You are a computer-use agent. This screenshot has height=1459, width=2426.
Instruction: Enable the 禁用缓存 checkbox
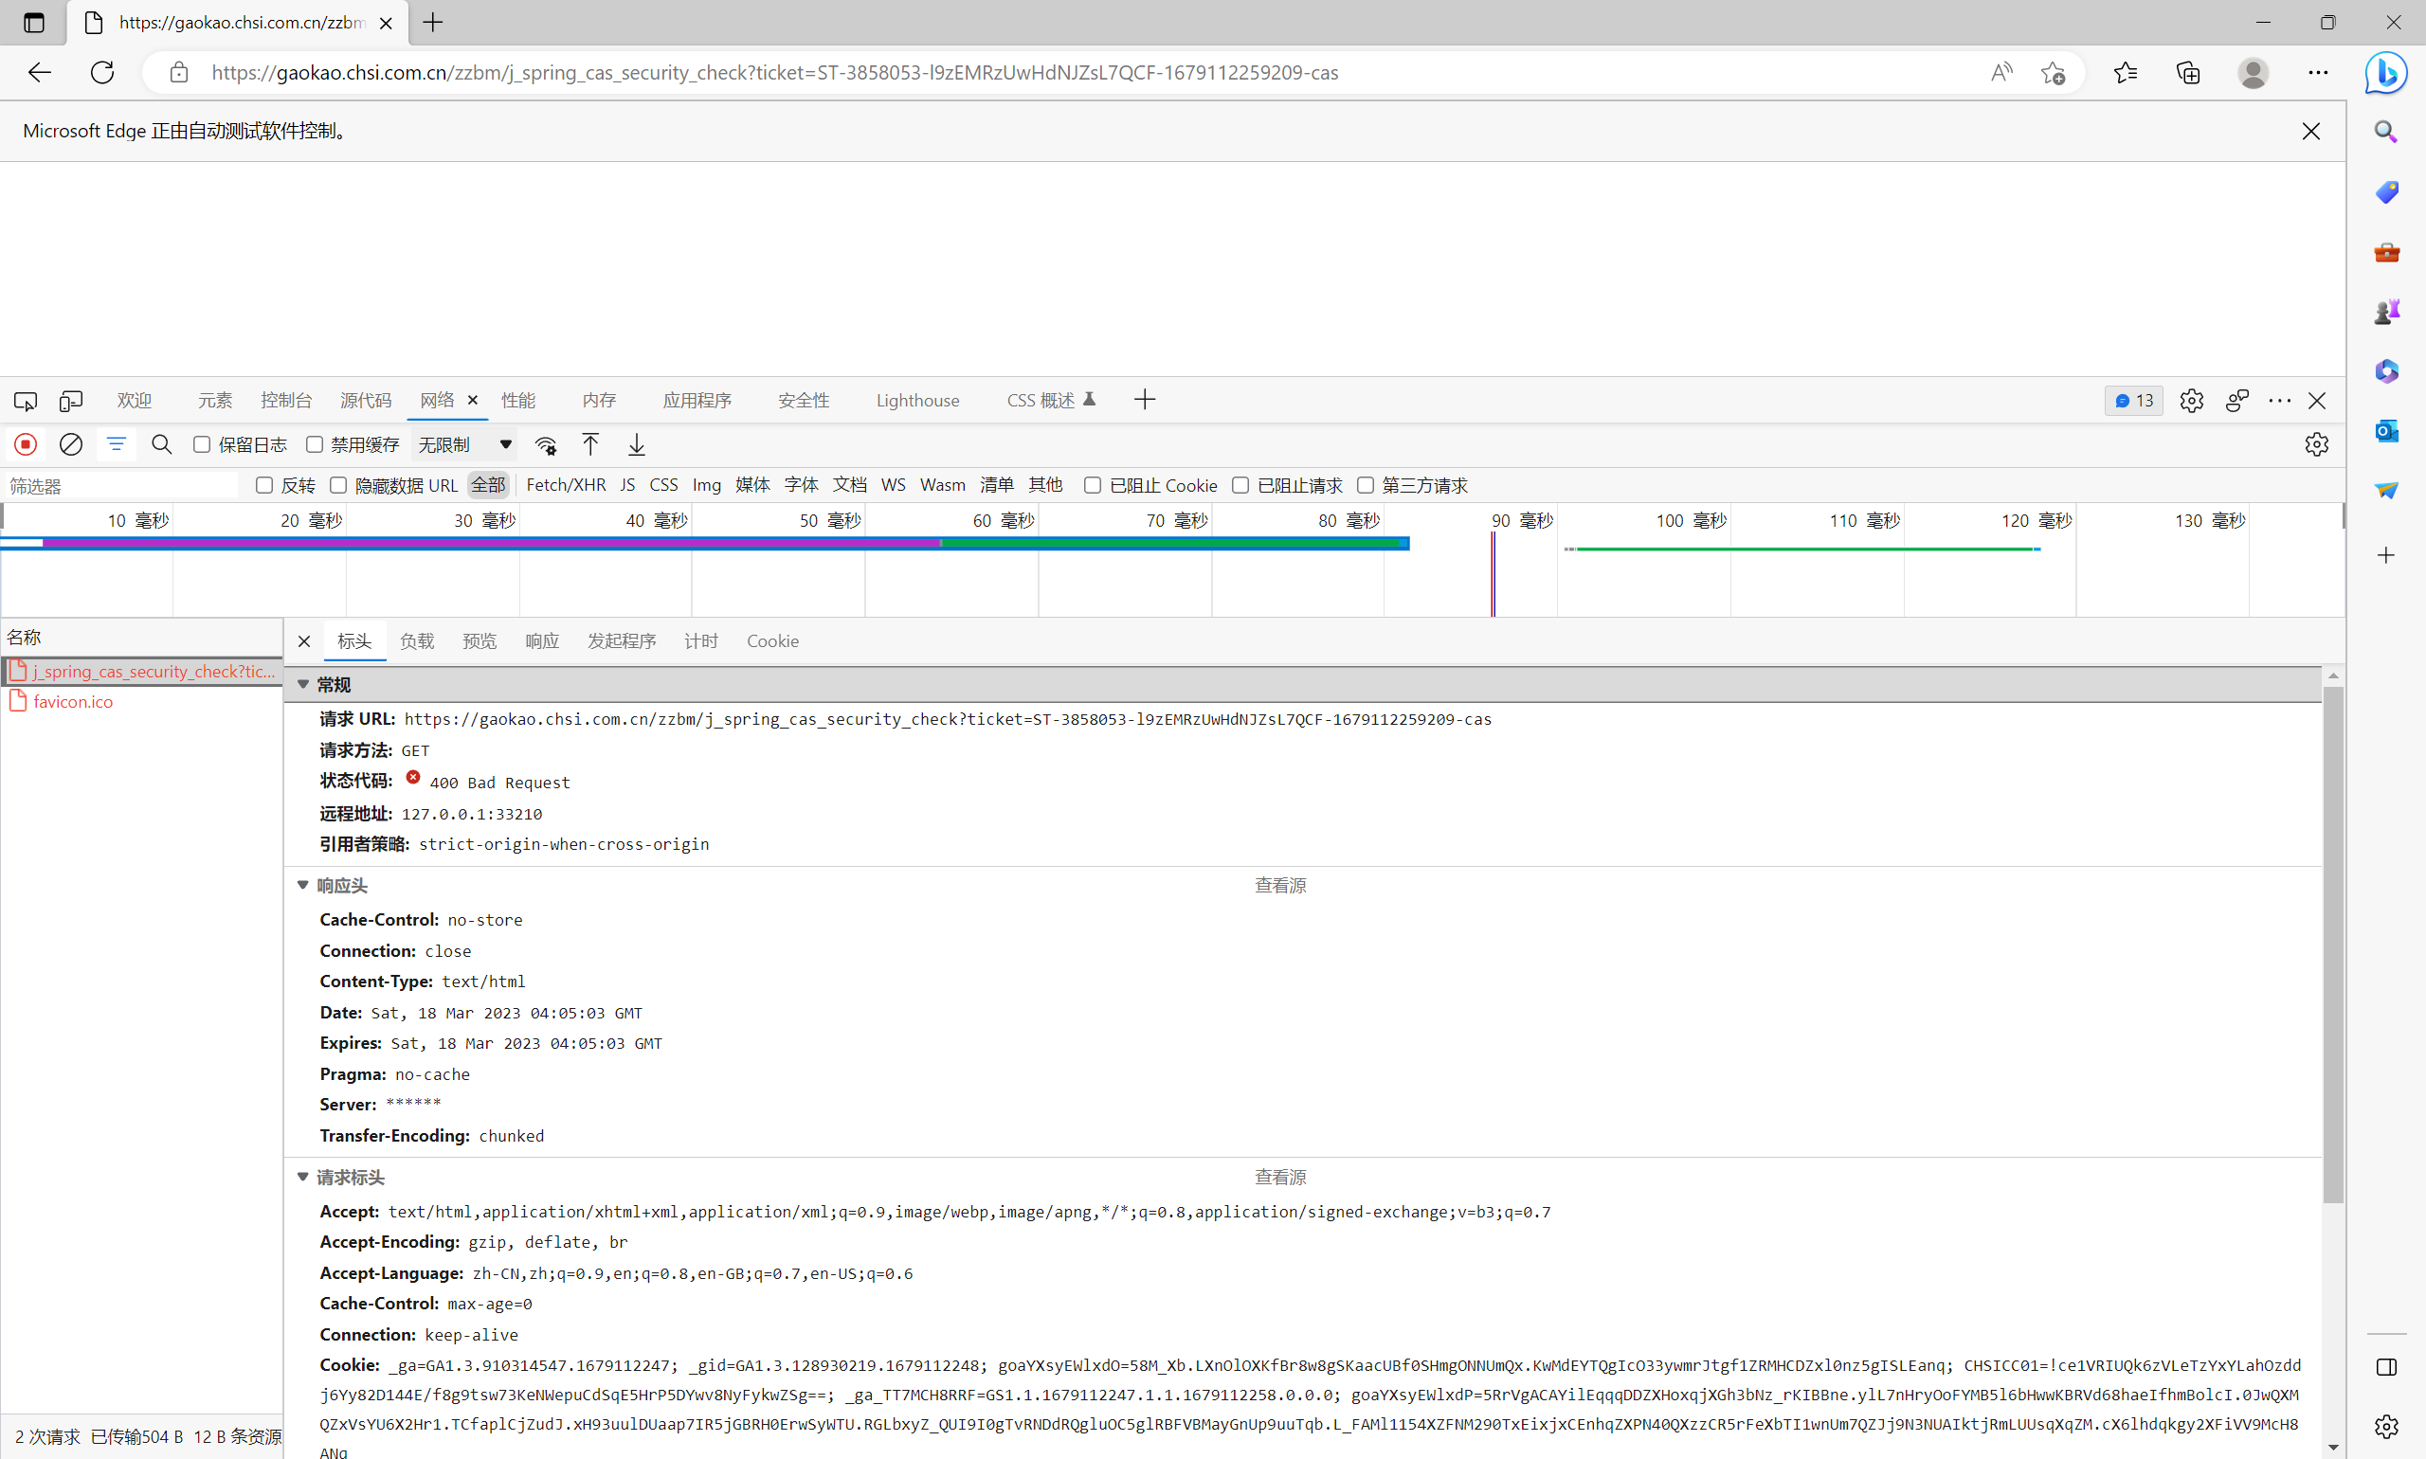(315, 444)
